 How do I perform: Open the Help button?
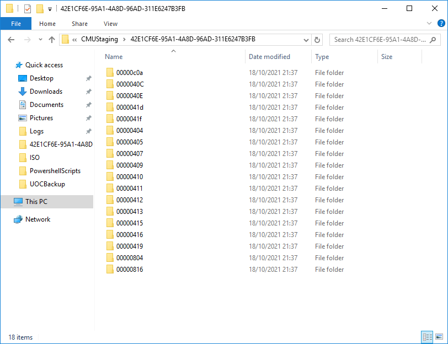[x=441, y=23]
